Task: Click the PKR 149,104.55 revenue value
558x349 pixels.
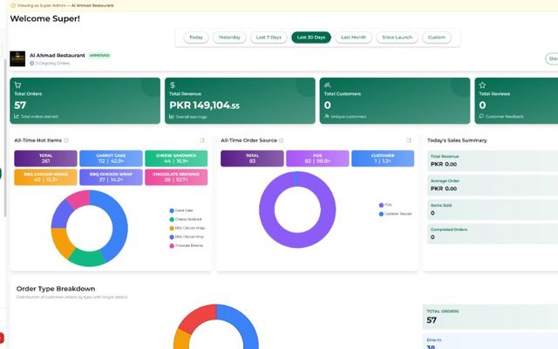Action: tap(204, 105)
